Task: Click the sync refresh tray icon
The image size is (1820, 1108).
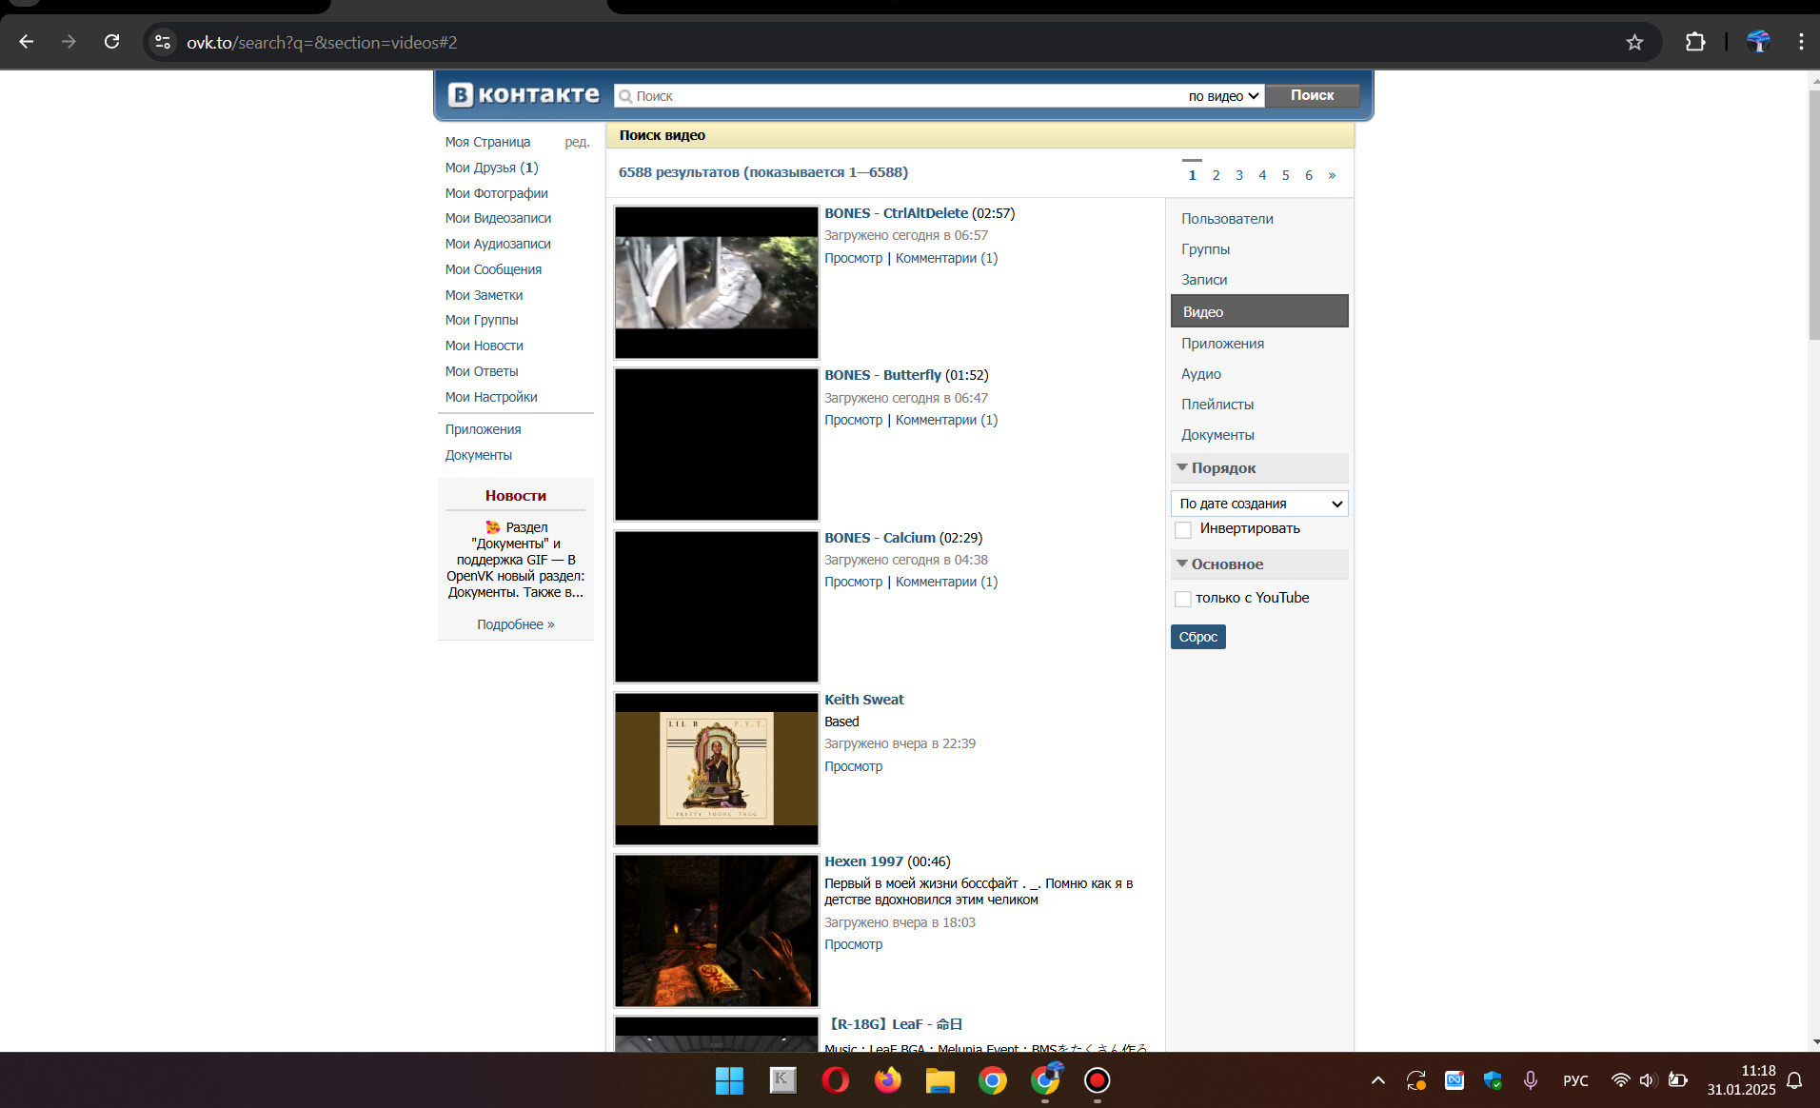Action: [x=1416, y=1080]
